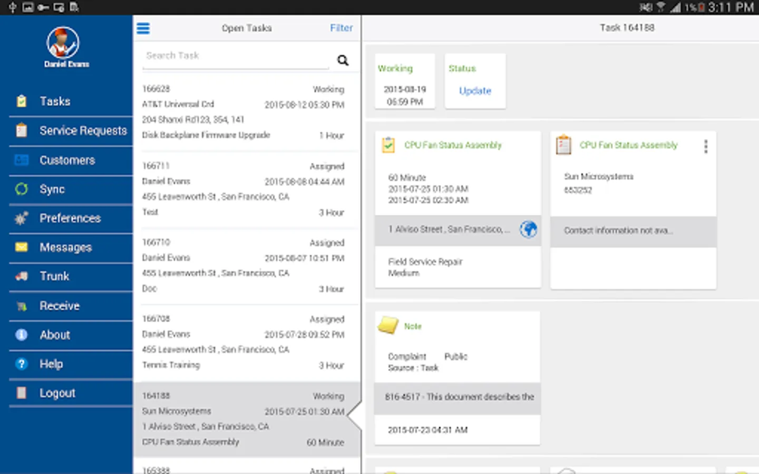Click the Preferences gear icon
Screen dimensions: 759x474
22,218
